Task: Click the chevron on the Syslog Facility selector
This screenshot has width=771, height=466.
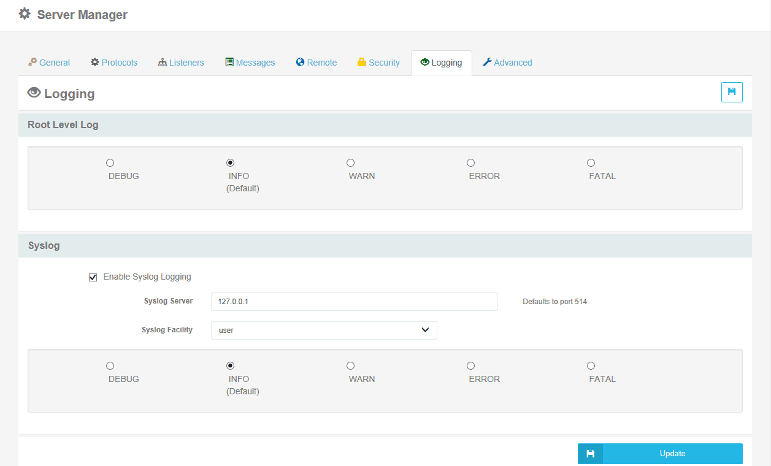Action: (x=425, y=330)
